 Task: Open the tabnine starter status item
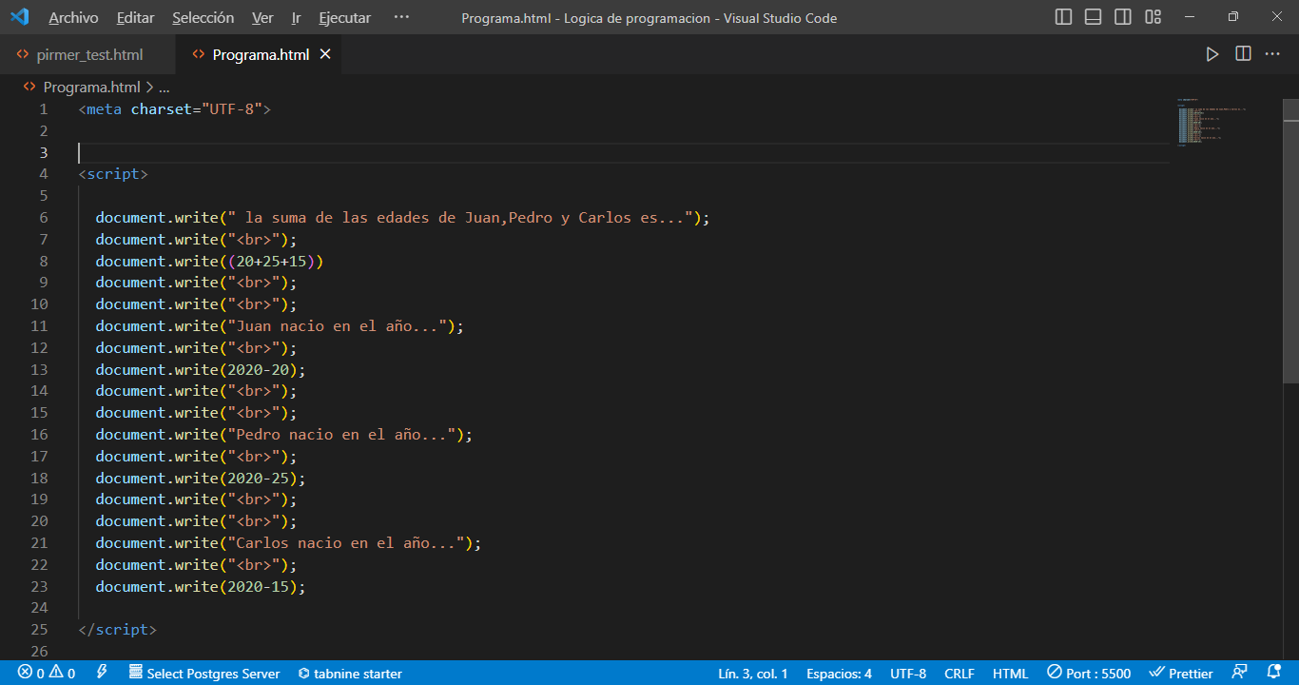pyautogui.click(x=349, y=674)
